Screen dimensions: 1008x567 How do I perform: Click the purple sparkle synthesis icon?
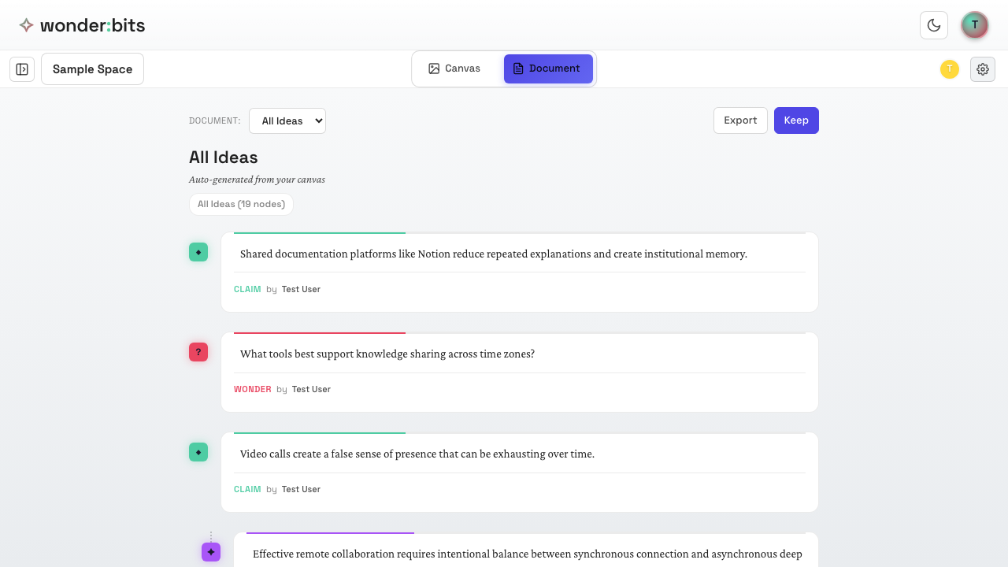pyautogui.click(x=211, y=552)
